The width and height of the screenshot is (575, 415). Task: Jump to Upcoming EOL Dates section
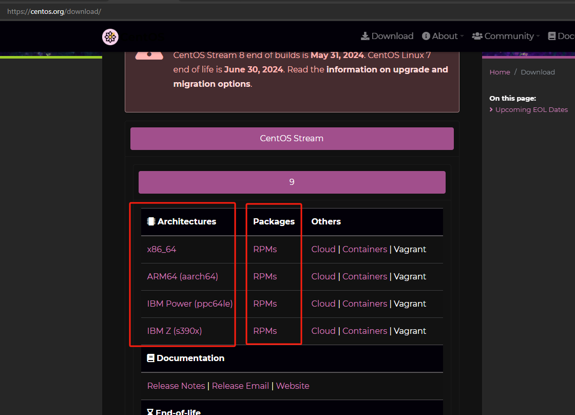[x=531, y=110]
